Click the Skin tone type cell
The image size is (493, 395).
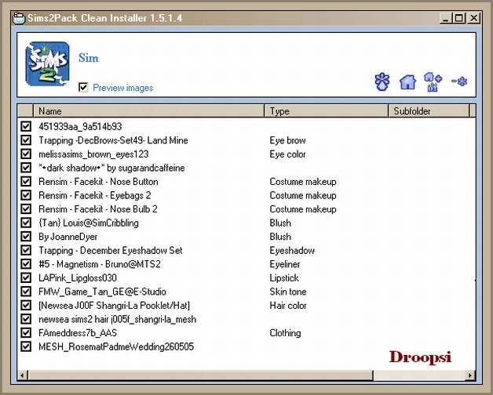click(x=287, y=292)
